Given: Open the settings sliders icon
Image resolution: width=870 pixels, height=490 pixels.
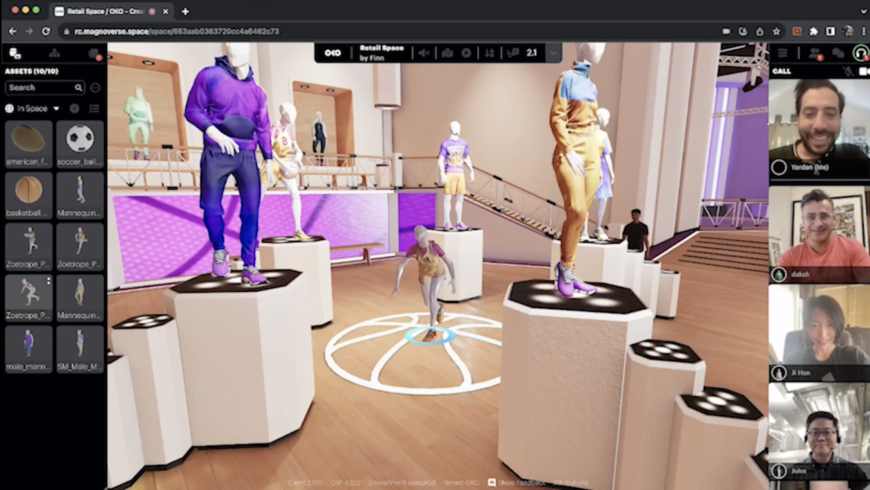Looking at the screenshot, I should click(x=783, y=53).
